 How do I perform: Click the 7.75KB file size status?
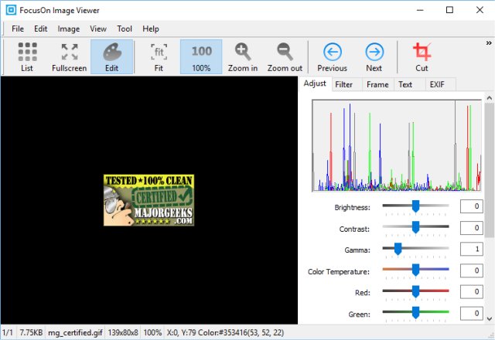31,332
